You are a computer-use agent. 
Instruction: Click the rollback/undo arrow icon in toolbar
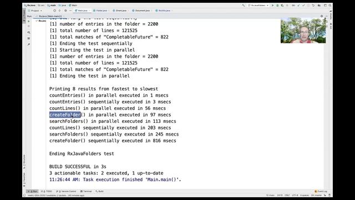pos(313,5)
